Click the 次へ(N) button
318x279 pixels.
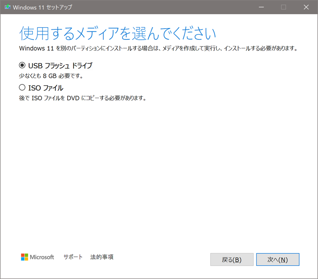click(277, 260)
